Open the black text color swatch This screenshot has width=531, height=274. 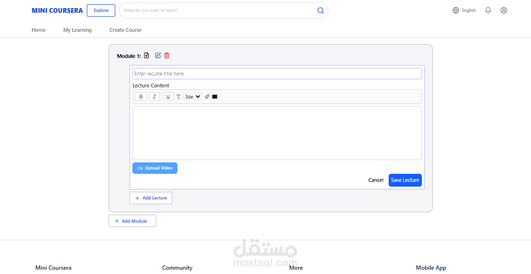pyautogui.click(x=214, y=96)
